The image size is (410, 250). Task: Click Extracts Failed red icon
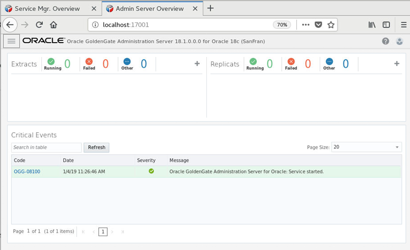point(89,62)
